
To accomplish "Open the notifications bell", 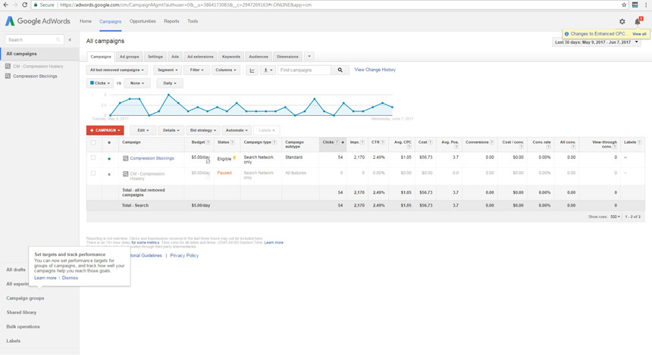I will click(x=638, y=22).
